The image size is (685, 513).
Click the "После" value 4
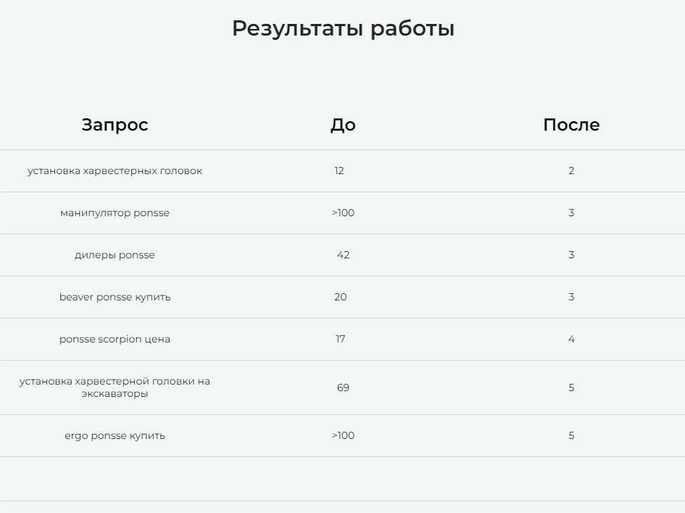571,340
